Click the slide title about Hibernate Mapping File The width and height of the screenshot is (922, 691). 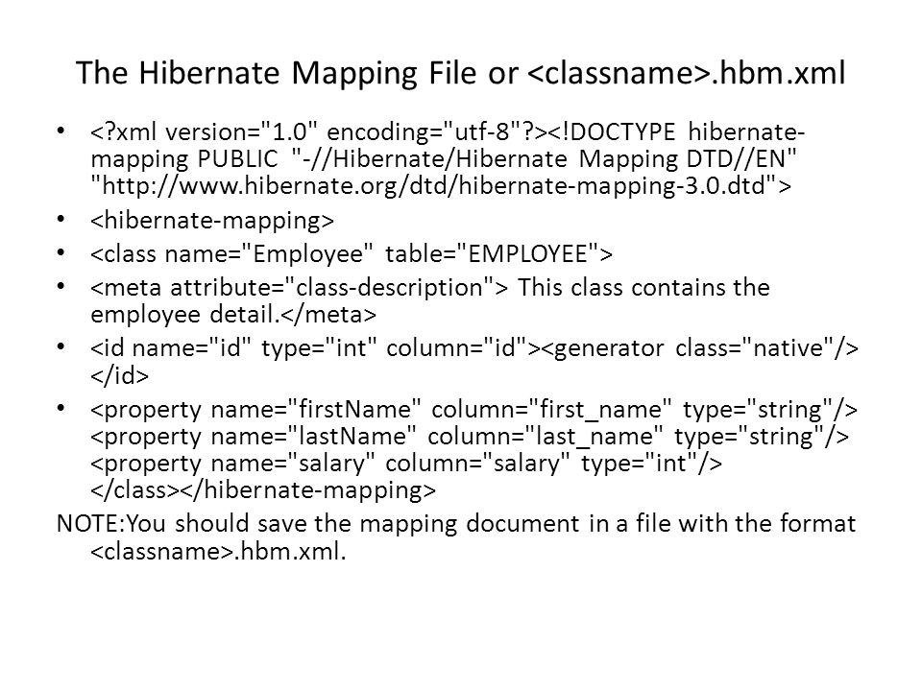pos(460,73)
